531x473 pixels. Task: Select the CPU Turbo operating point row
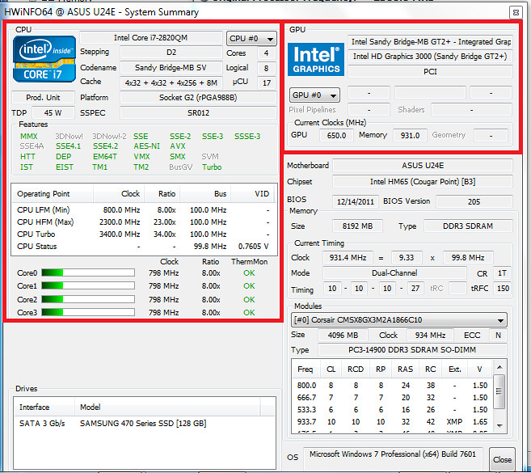(x=144, y=234)
